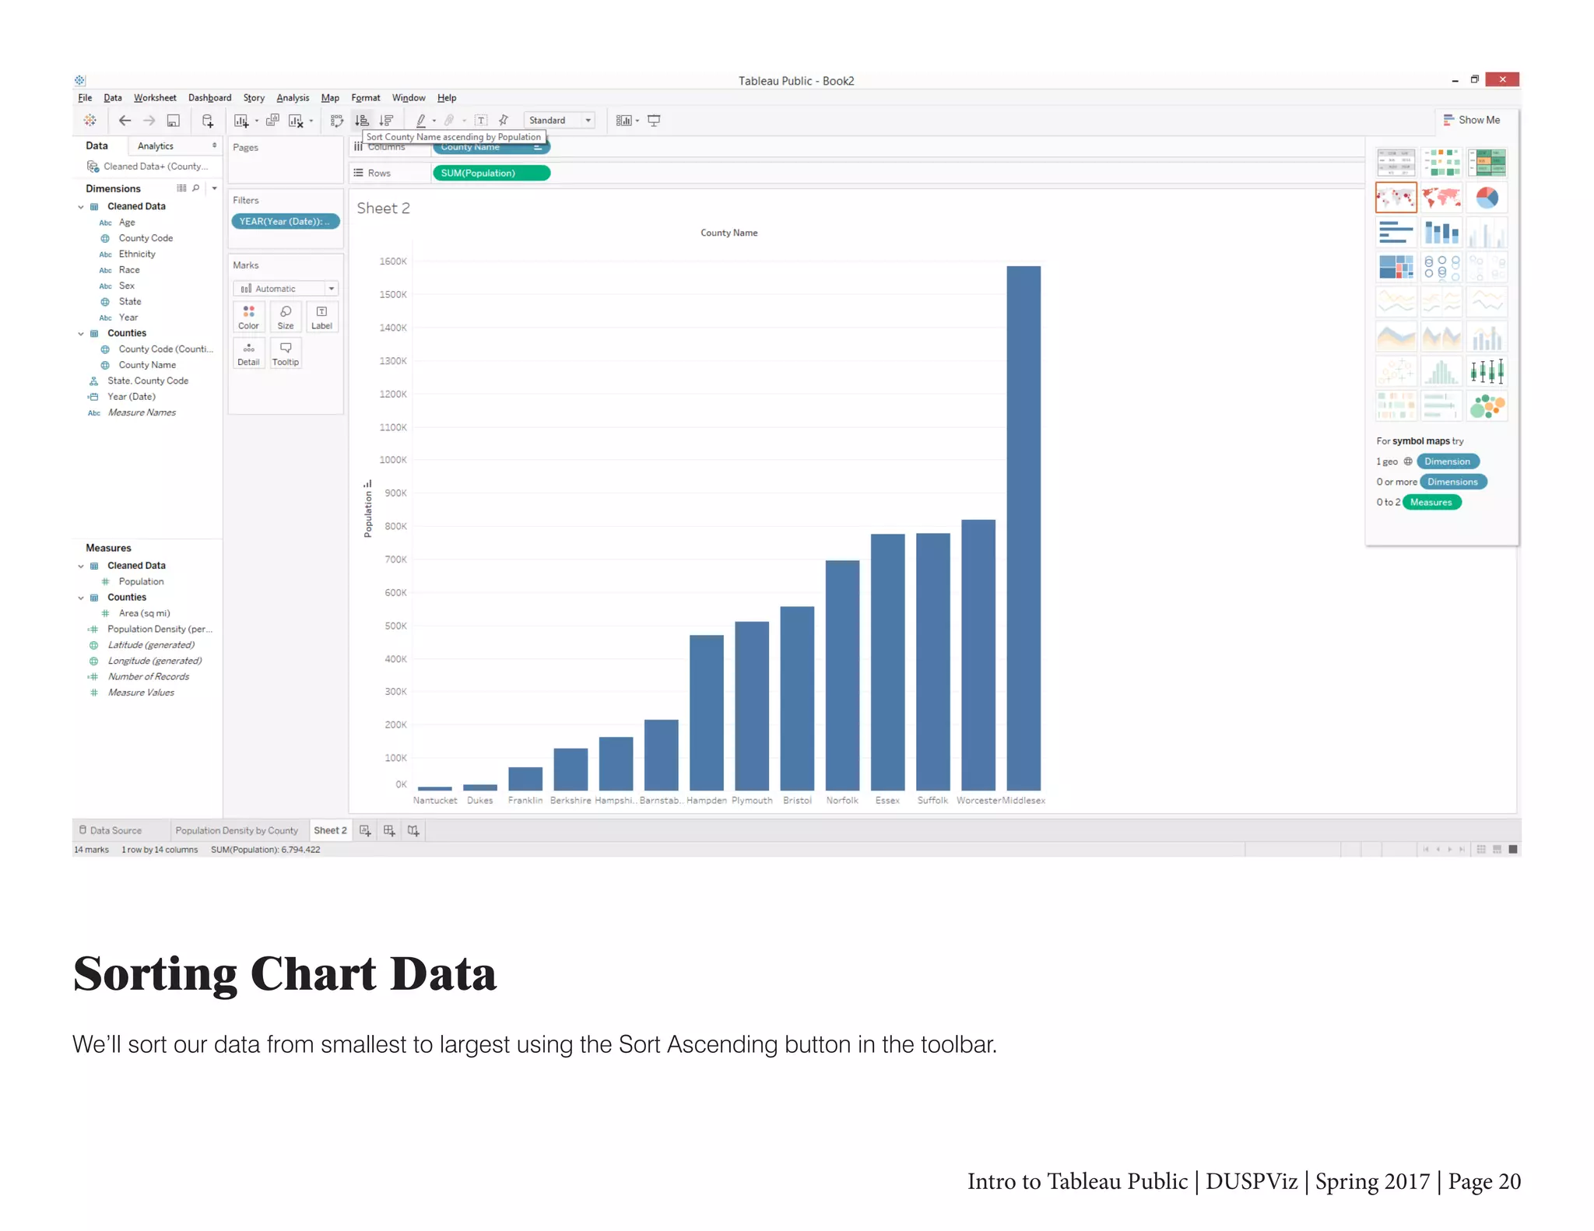Click the Sort Descending toolbar button
This screenshot has width=1594, height=1231.
pyautogui.click(x=386, y=121)
